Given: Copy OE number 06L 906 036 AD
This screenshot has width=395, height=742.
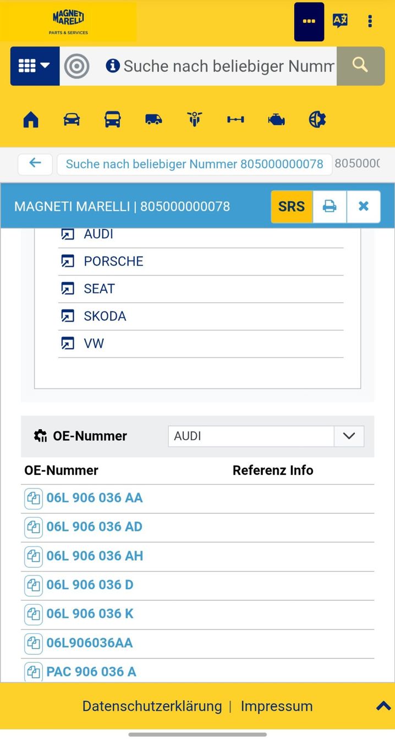Looking at the screenshot, I should click(x=34, y=528).
